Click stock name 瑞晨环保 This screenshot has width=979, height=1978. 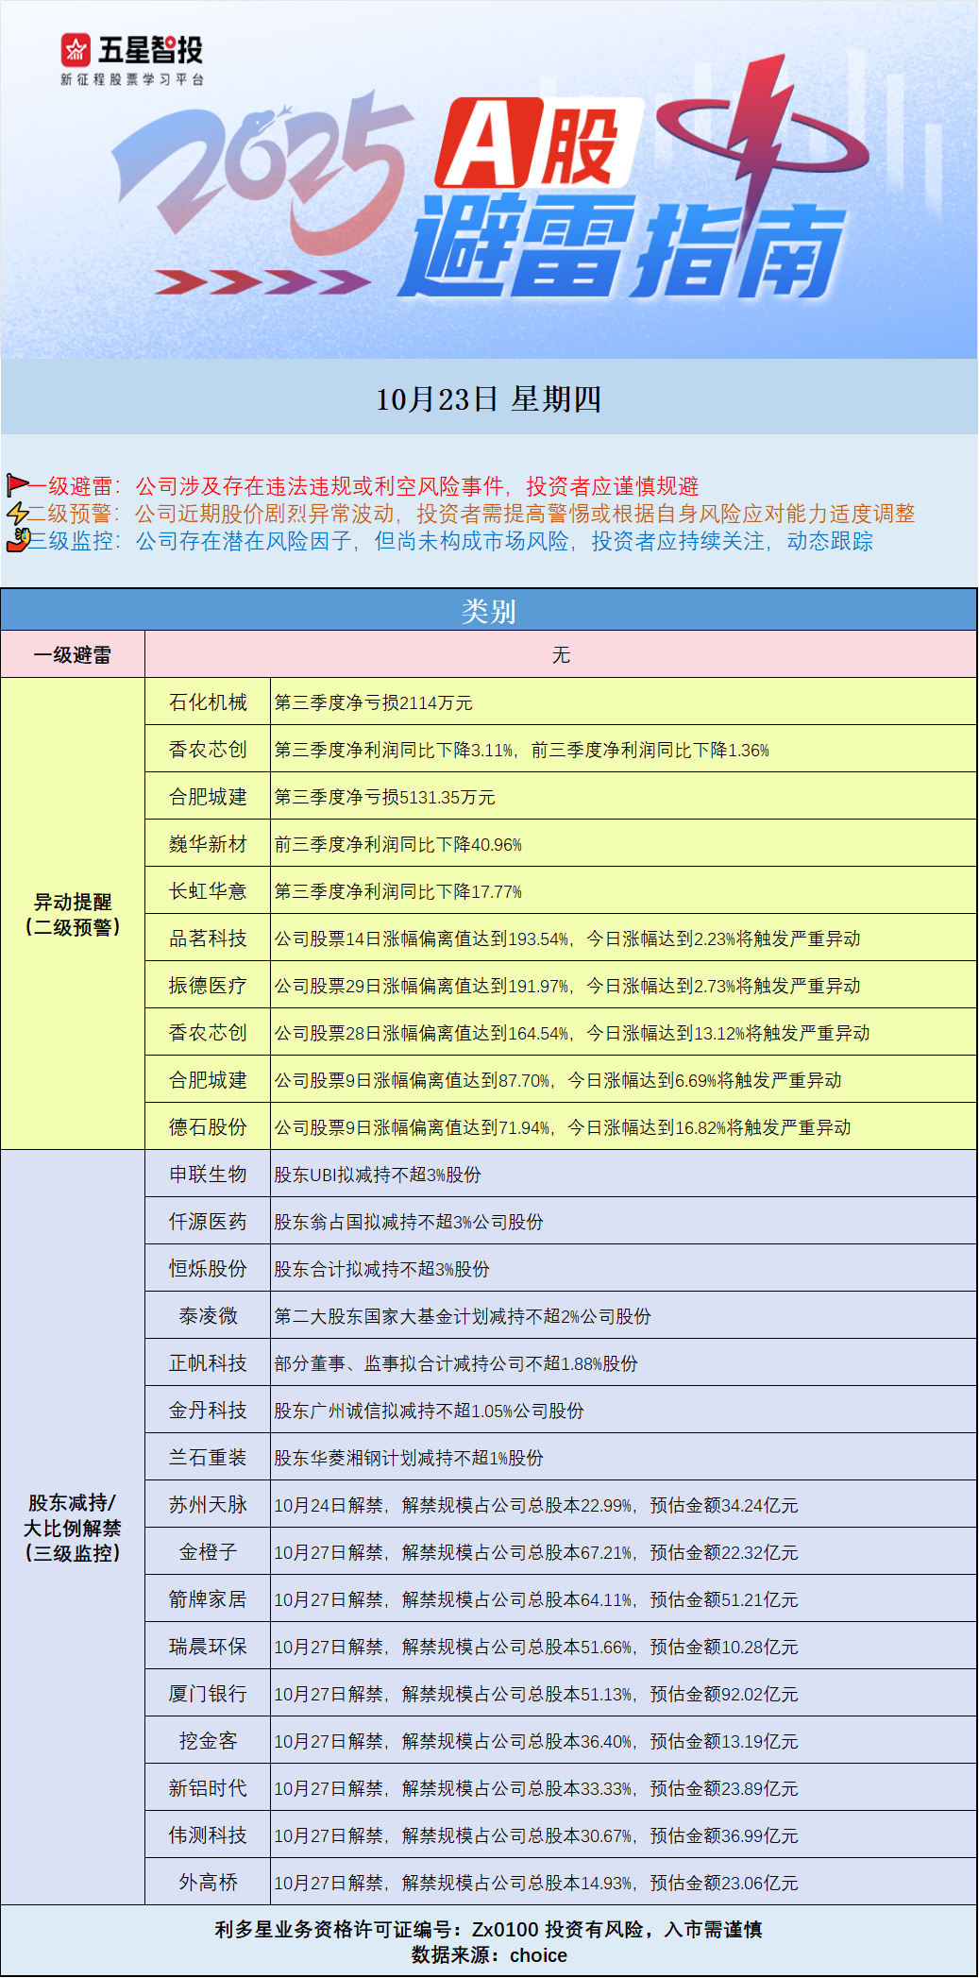coord(208,1646)
